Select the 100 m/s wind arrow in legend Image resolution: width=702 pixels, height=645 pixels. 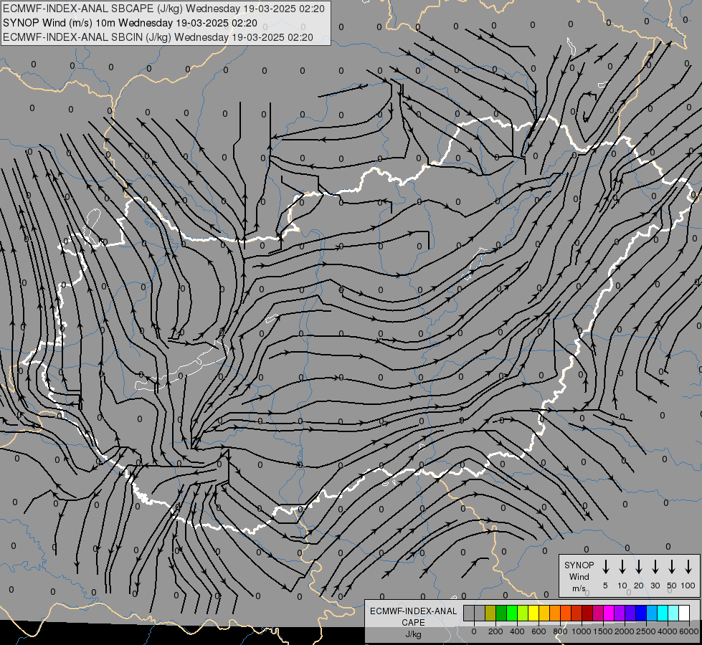tap(688, 567)
